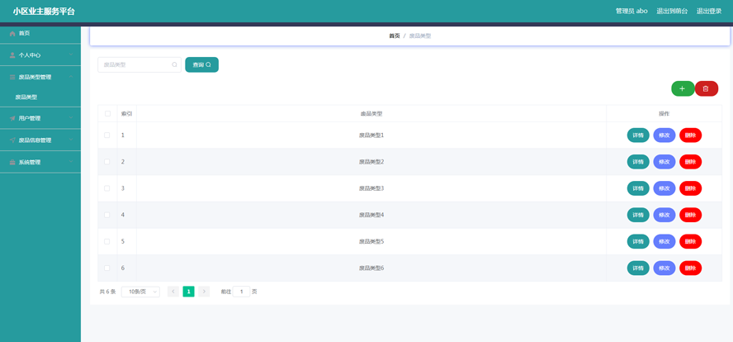The image size is (733, 342).
Task: Click the magnifier icon in search field
Action: pyautogui.click(x=174, y=64)
